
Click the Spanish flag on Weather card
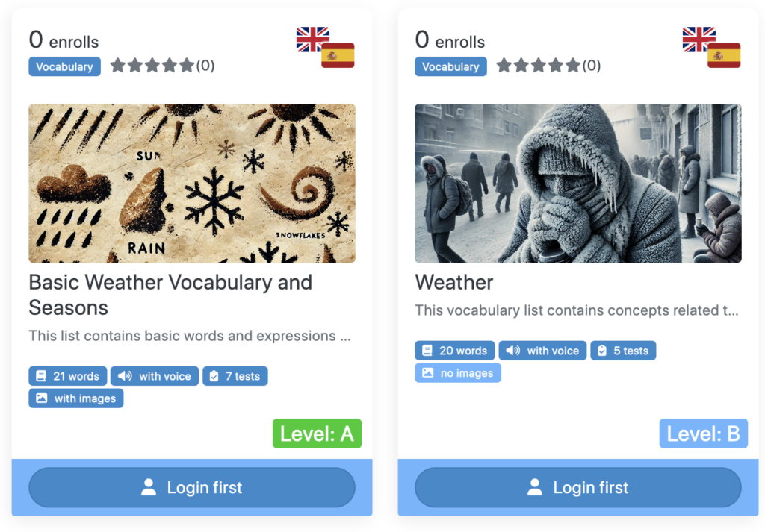(x=724, y=55)
